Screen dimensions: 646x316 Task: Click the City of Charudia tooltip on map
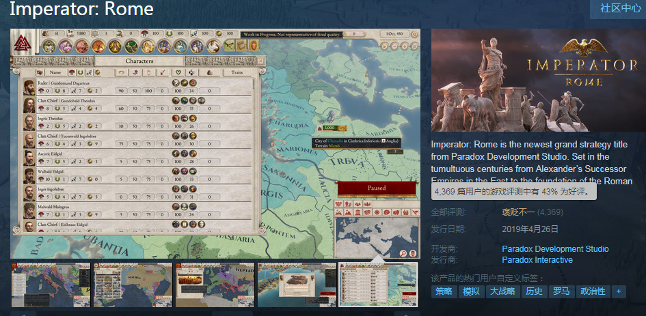click(x=356, y=143)
